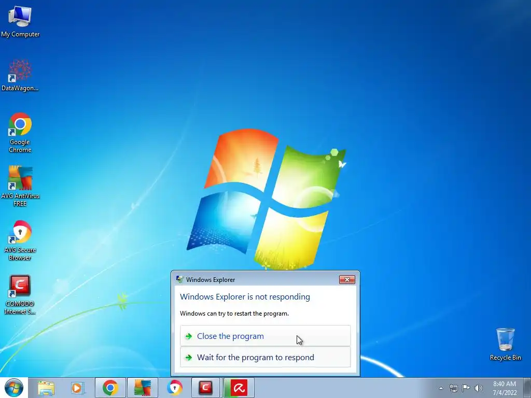Open the network status tray icon
531x398 pixels.
point(453,388)
